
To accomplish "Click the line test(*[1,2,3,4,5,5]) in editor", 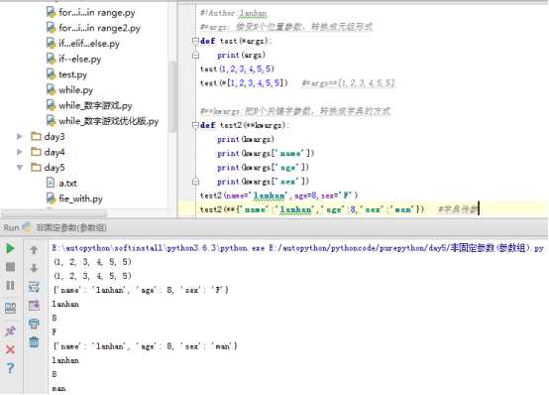I will 244,83.
